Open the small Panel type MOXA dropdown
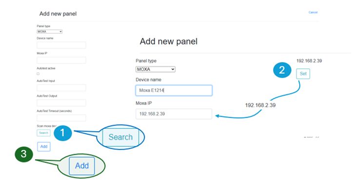The height and width of the screenshot is (187, 356). tap(49, 32)
